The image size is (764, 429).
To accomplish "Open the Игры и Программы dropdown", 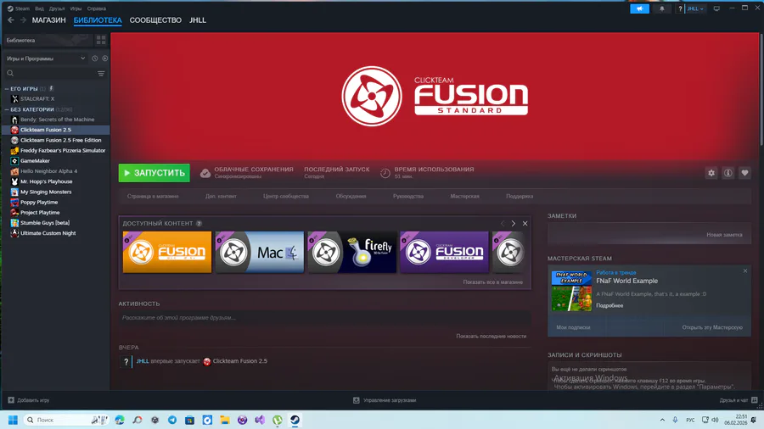I will [x=47, y=58].
